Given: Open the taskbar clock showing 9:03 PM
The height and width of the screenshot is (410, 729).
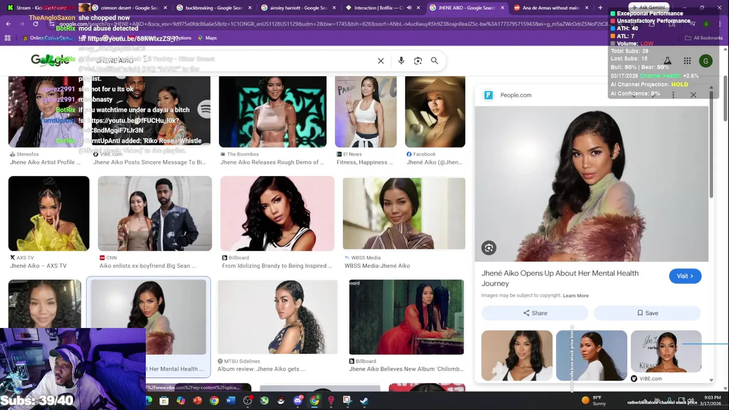Looking at the screenshot, I should (712, 400).
